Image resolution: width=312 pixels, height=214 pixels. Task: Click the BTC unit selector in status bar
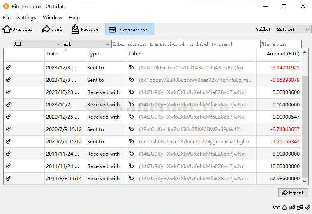tap(276, 208)
